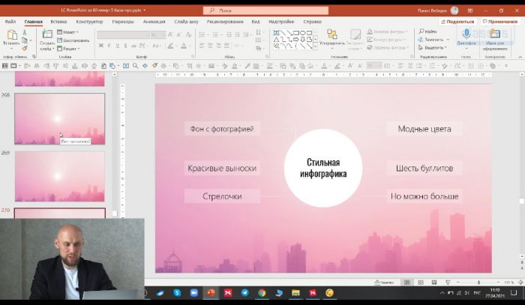Click the Arrange (Упорядочить) icon

click(331, 35)
